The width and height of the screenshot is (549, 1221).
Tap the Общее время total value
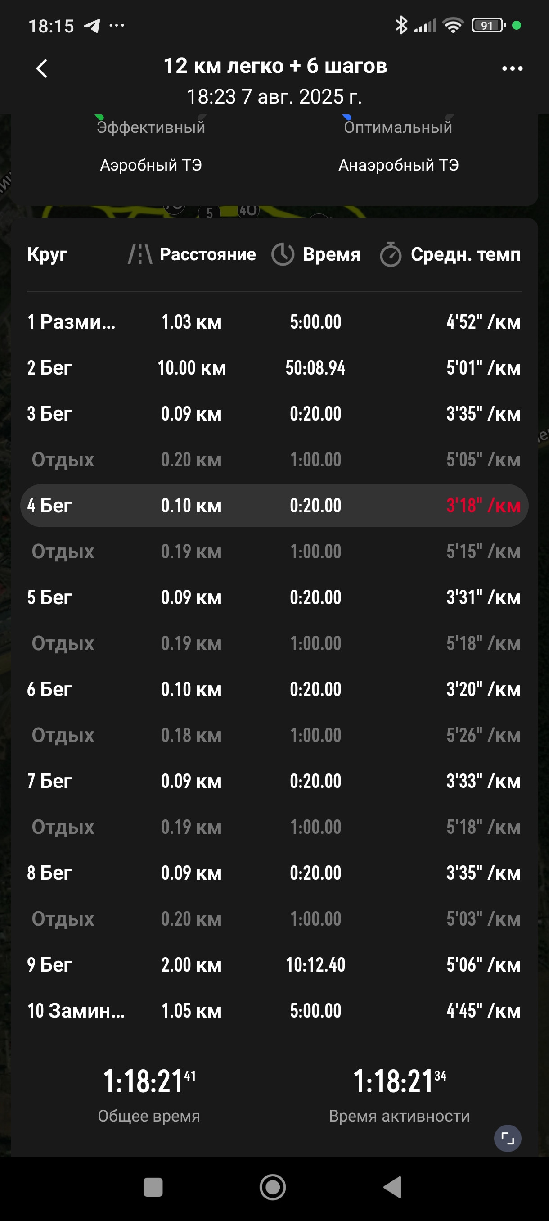pyautogui.click(x=149, y=1081)
